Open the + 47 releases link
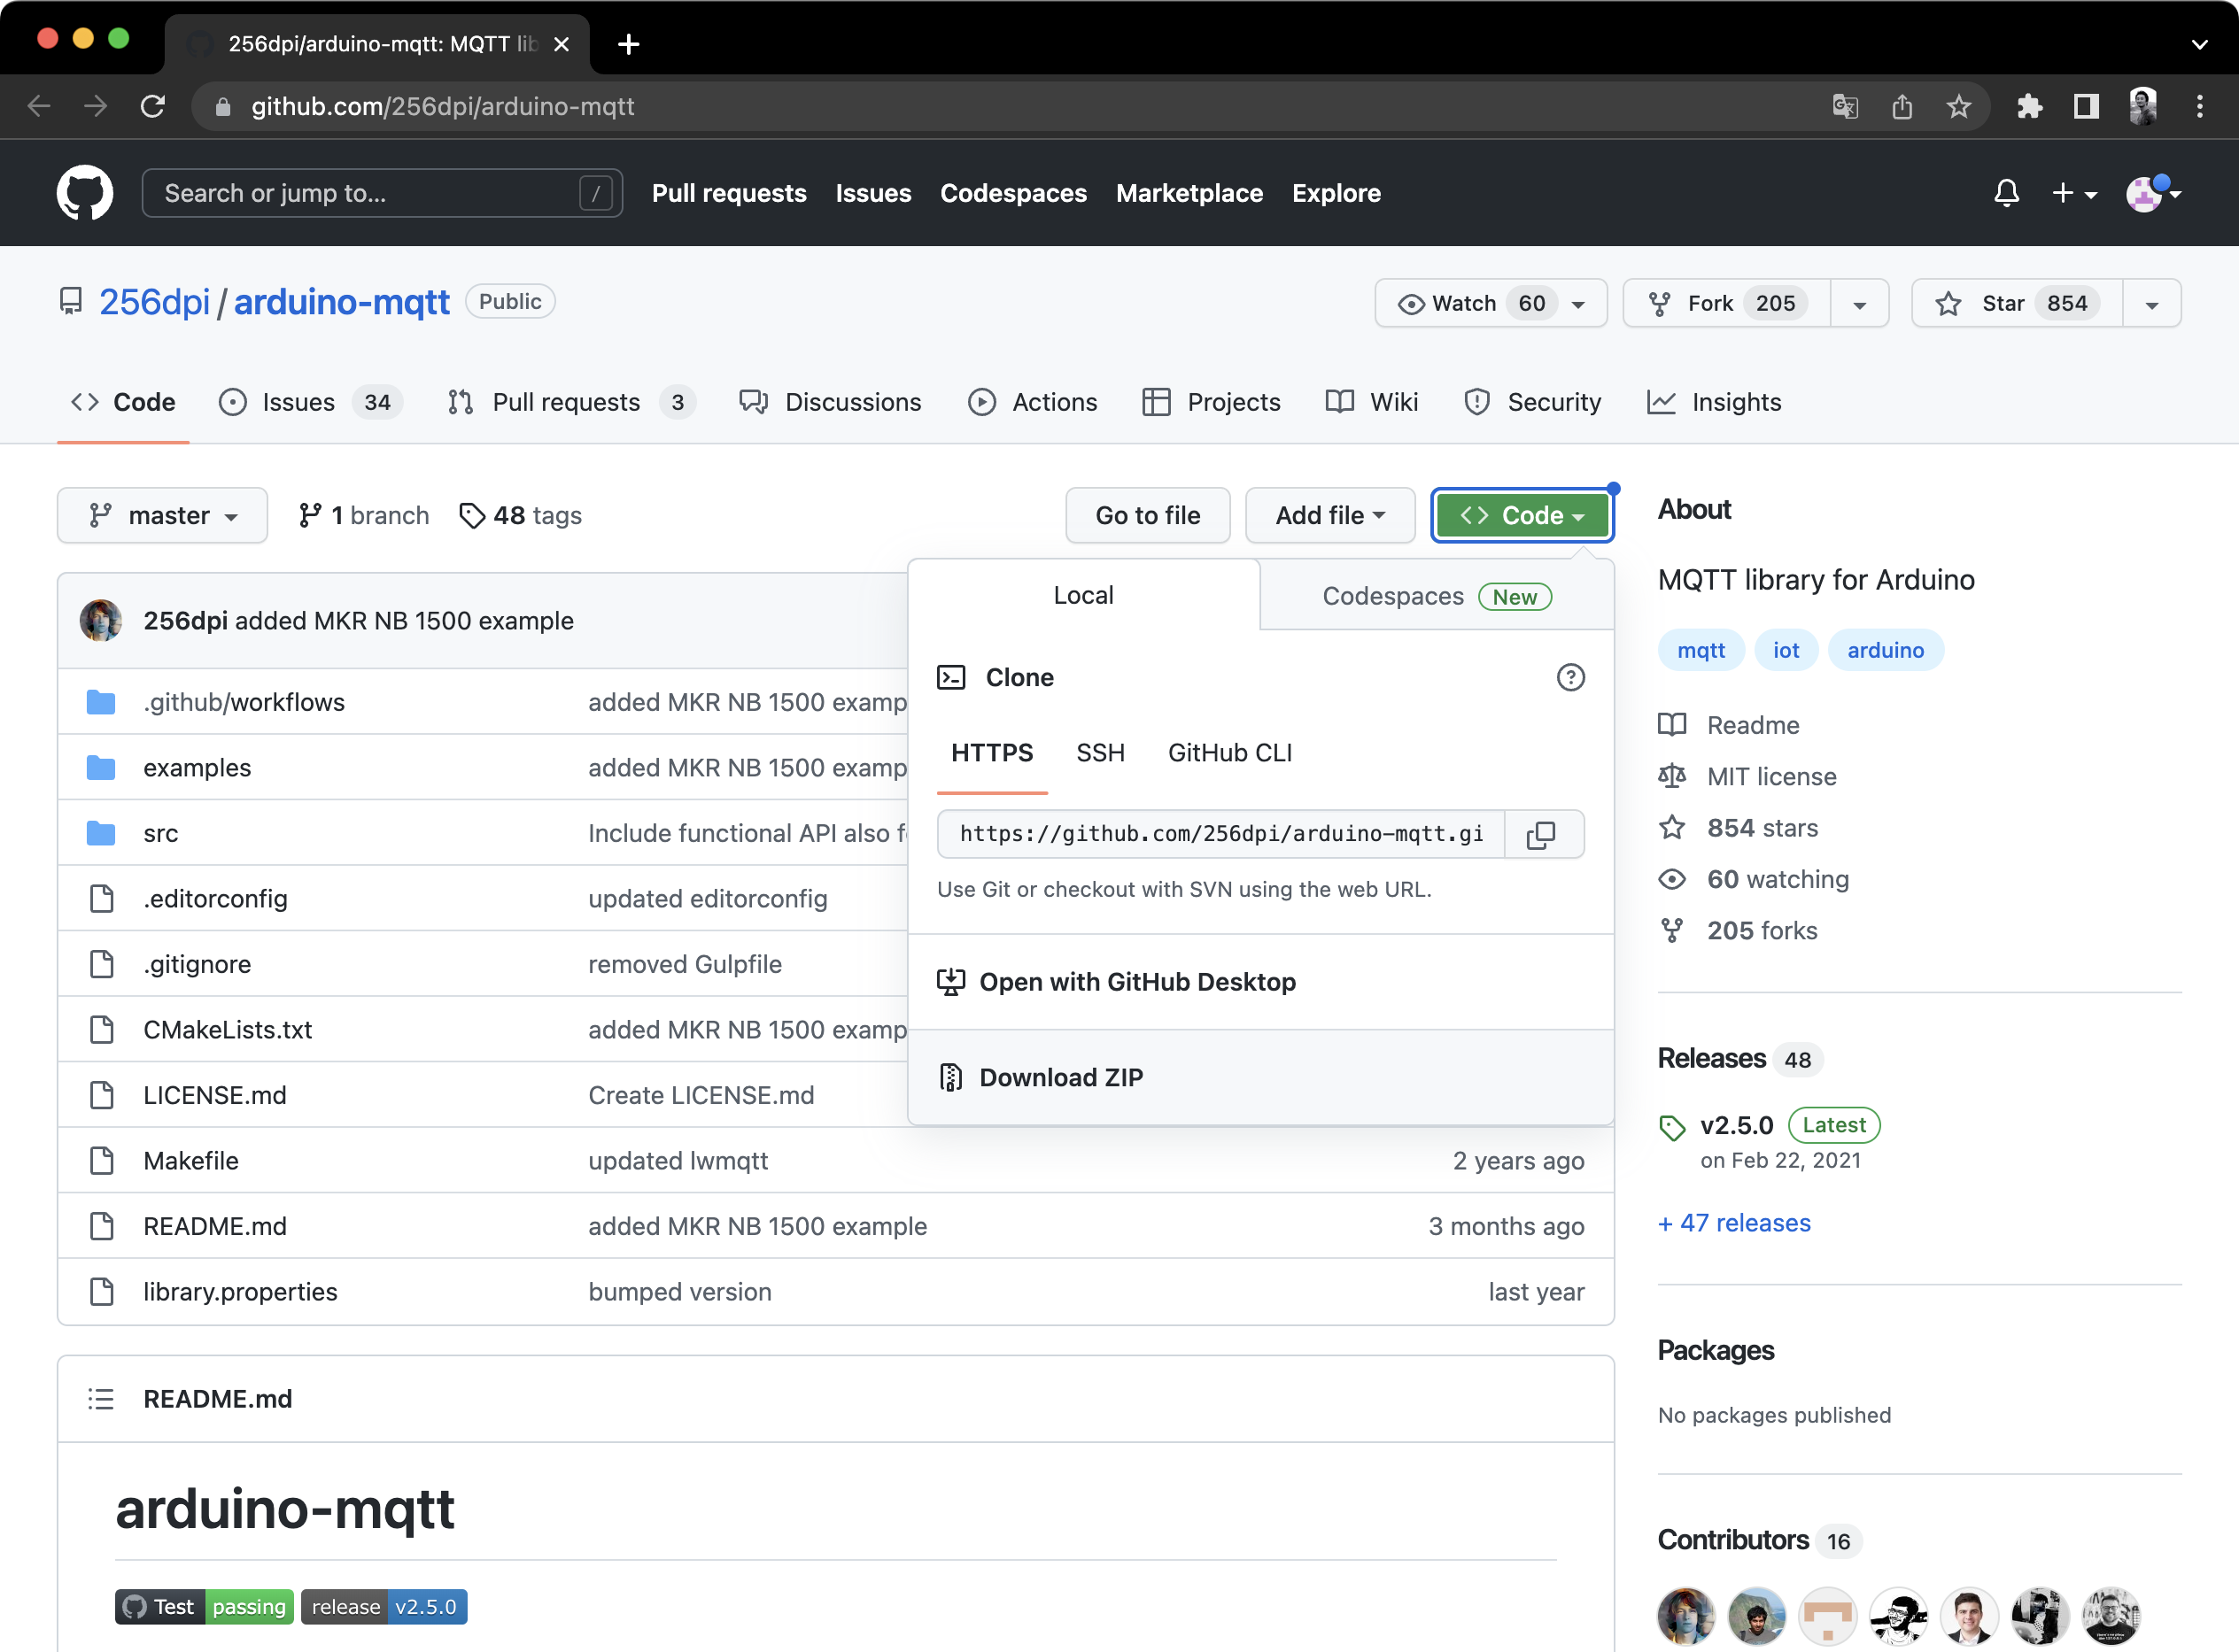 point(1734,1223)
